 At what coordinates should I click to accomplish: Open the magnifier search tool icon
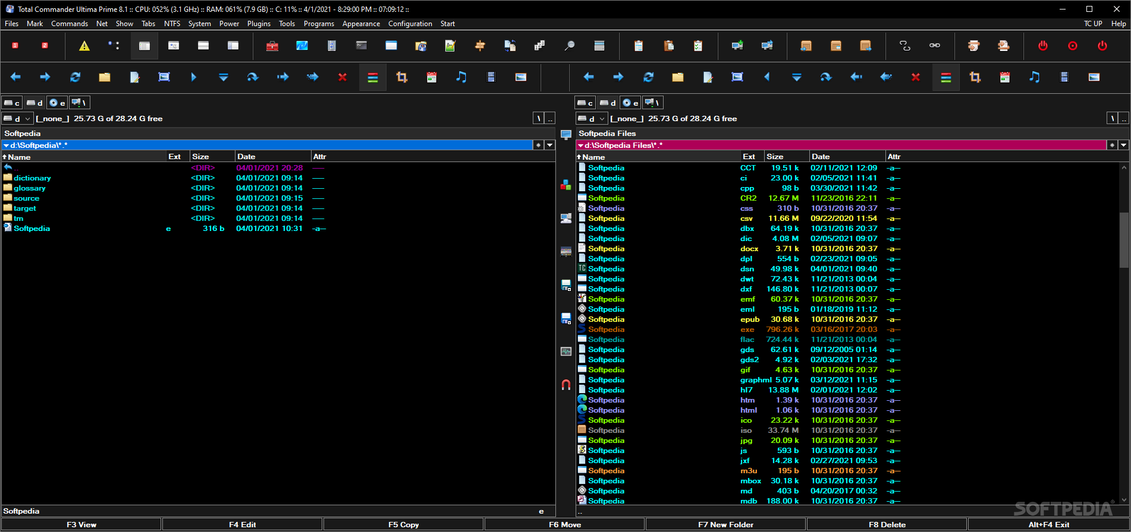569,46
